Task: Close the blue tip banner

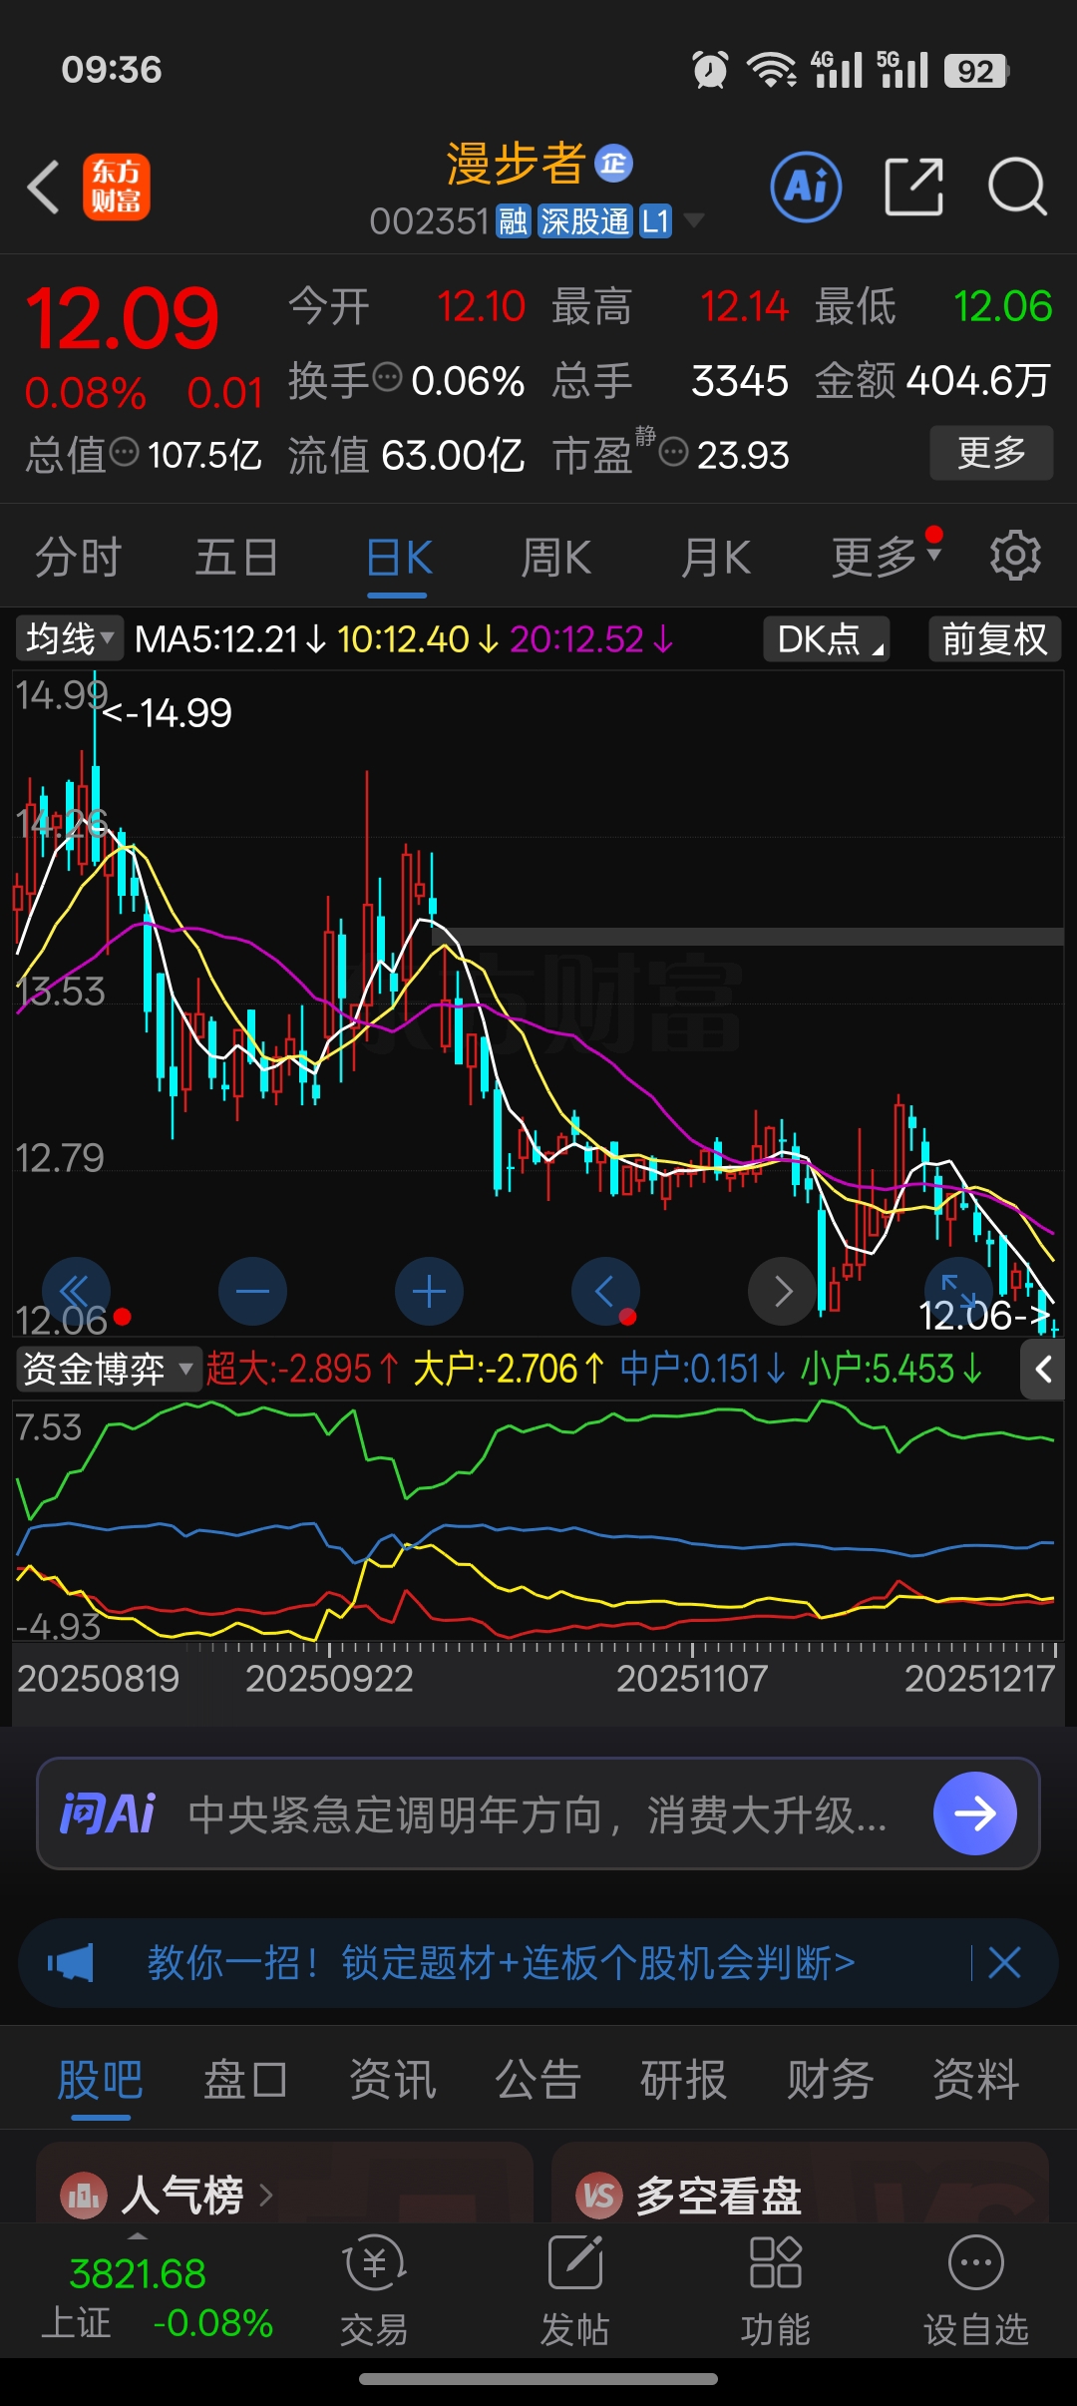Action: pyautogui.click(x=1004, y=1963)
